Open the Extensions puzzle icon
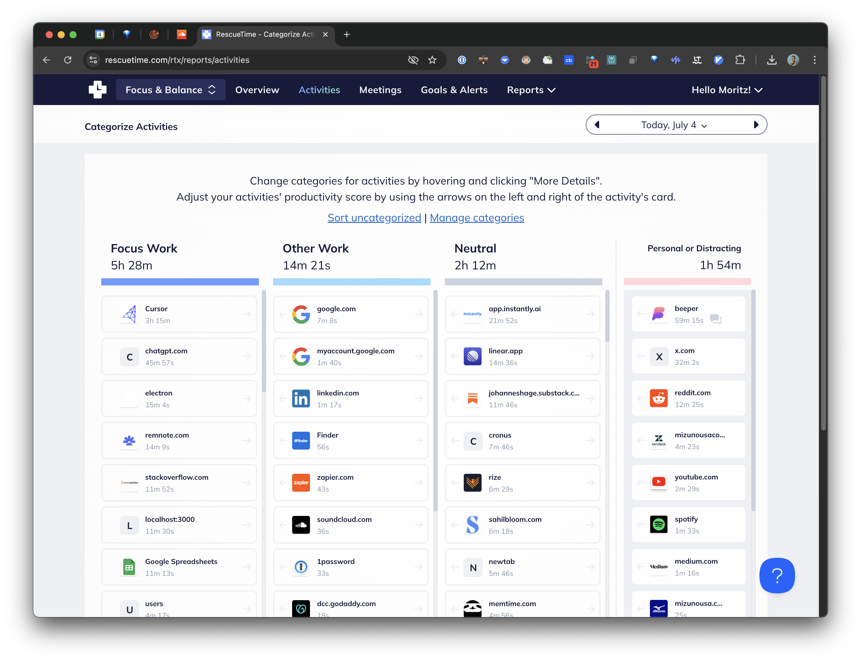The image size is (861, 661). point(740,60)
